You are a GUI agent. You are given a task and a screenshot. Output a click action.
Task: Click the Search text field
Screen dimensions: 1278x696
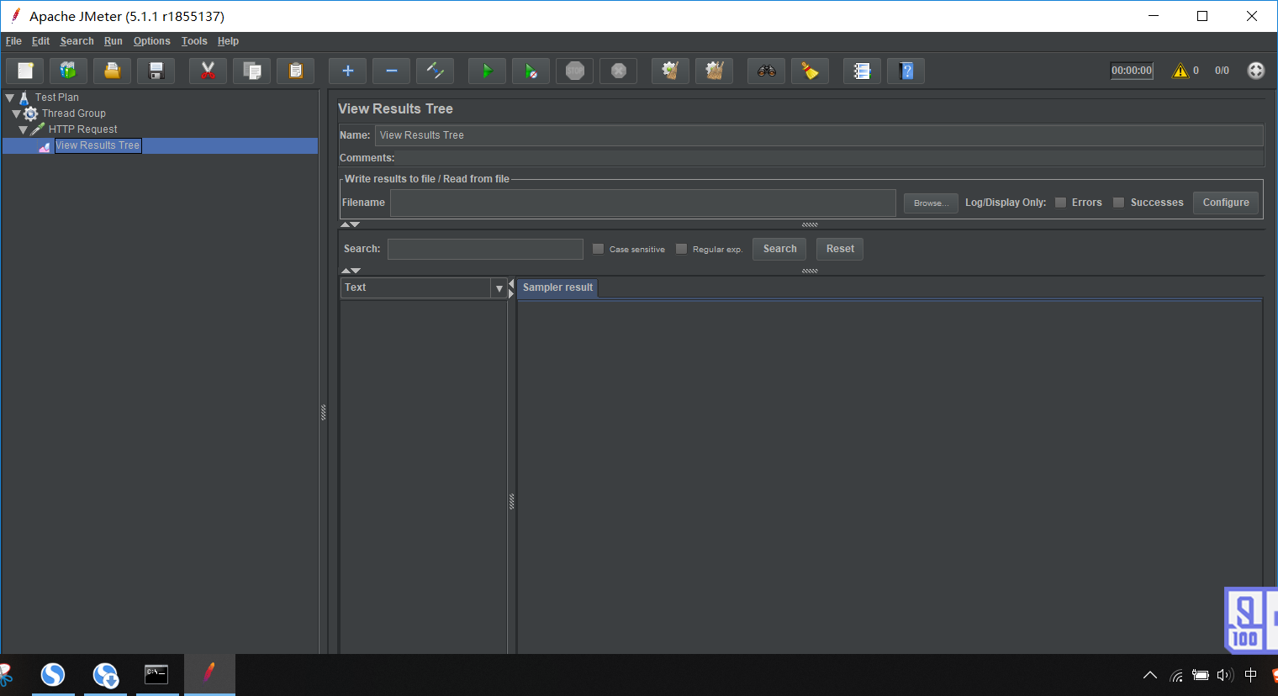point(485,249)
